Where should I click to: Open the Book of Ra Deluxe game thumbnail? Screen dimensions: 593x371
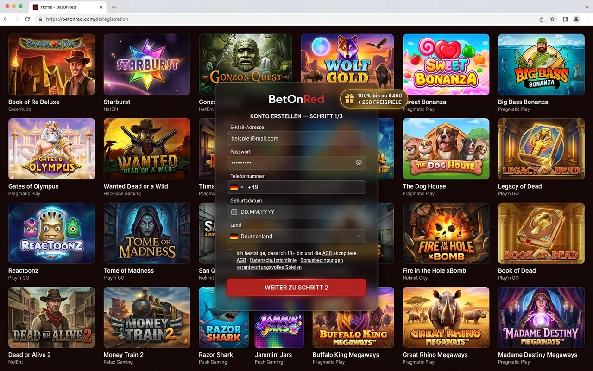51,64
